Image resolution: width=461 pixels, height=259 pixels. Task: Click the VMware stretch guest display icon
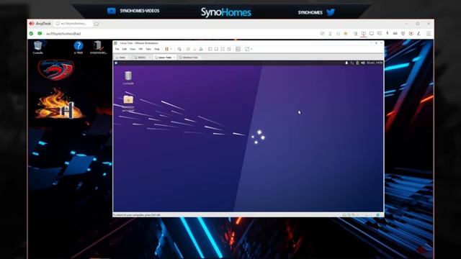click(x=247, y=49)
